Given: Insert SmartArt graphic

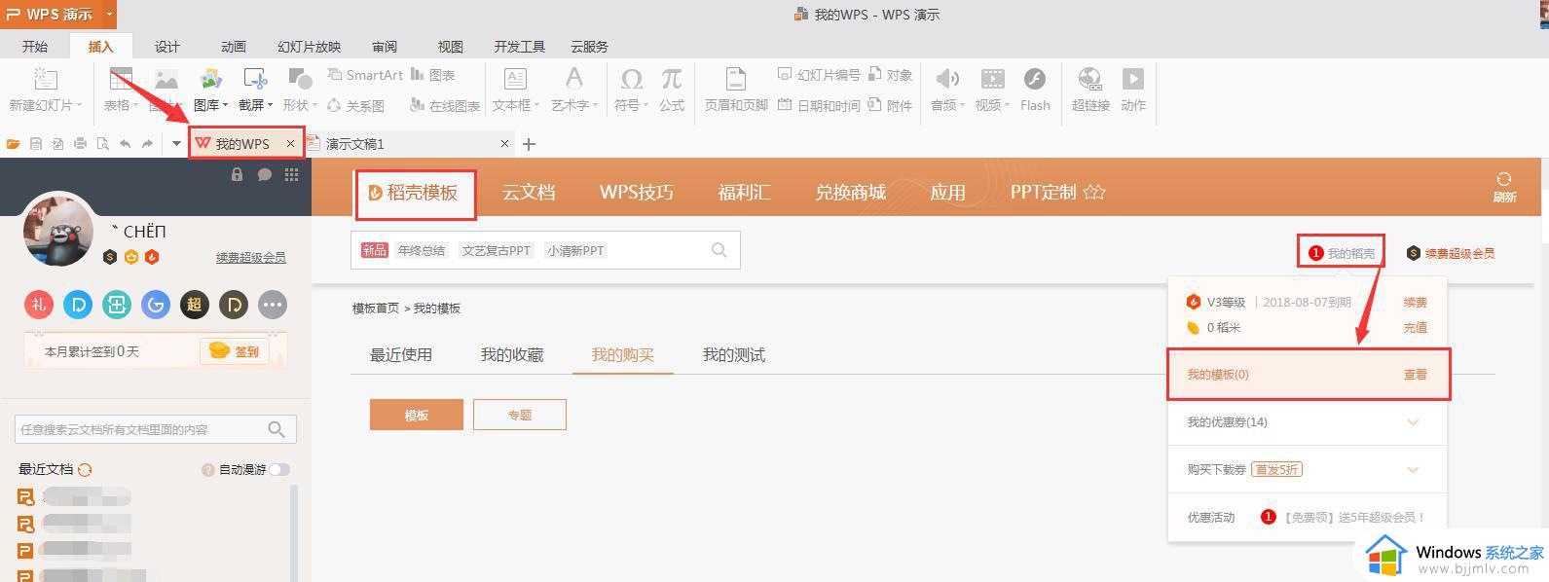Looking at the screenshot, I should tap(365, 75).
